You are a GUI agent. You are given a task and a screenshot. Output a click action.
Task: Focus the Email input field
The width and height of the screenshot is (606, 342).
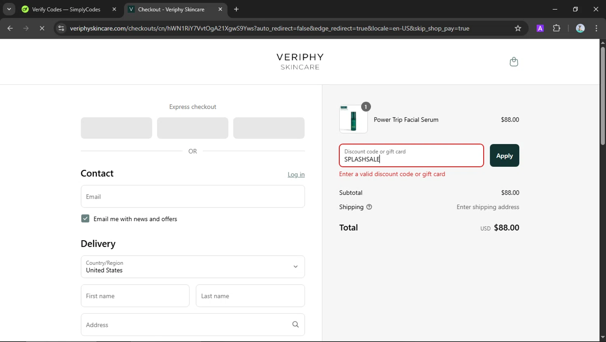[193, 196]
